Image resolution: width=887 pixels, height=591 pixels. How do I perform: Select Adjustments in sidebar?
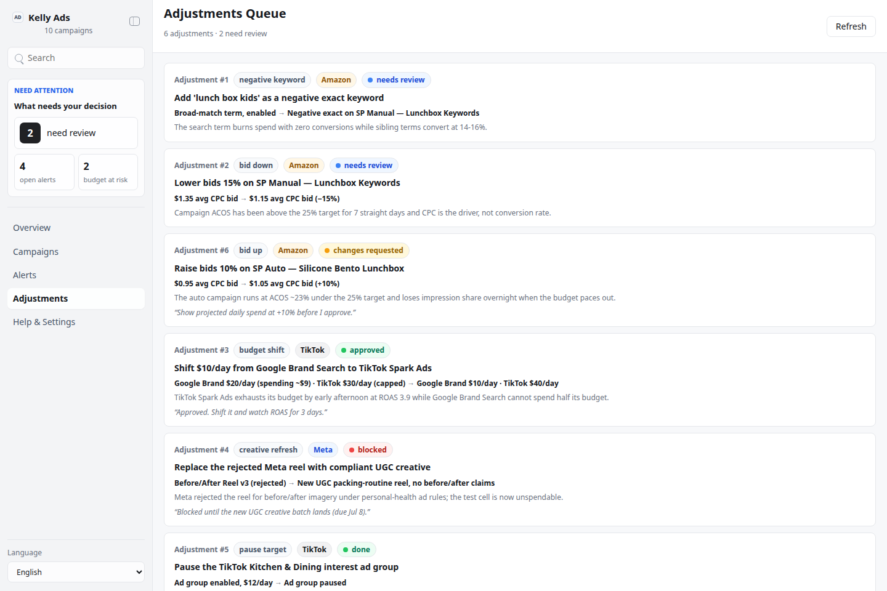[76, 299]
